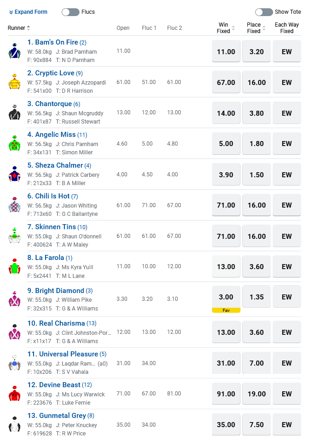Click Cryptic Love yellow silks icon
The height and width of the screenshot is (440, 309).
click(x=14, y=82)
